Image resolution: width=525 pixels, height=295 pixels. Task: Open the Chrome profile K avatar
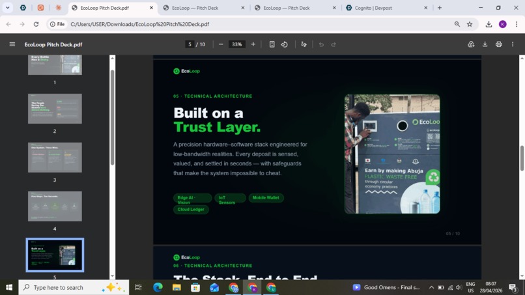pos(503,24)
